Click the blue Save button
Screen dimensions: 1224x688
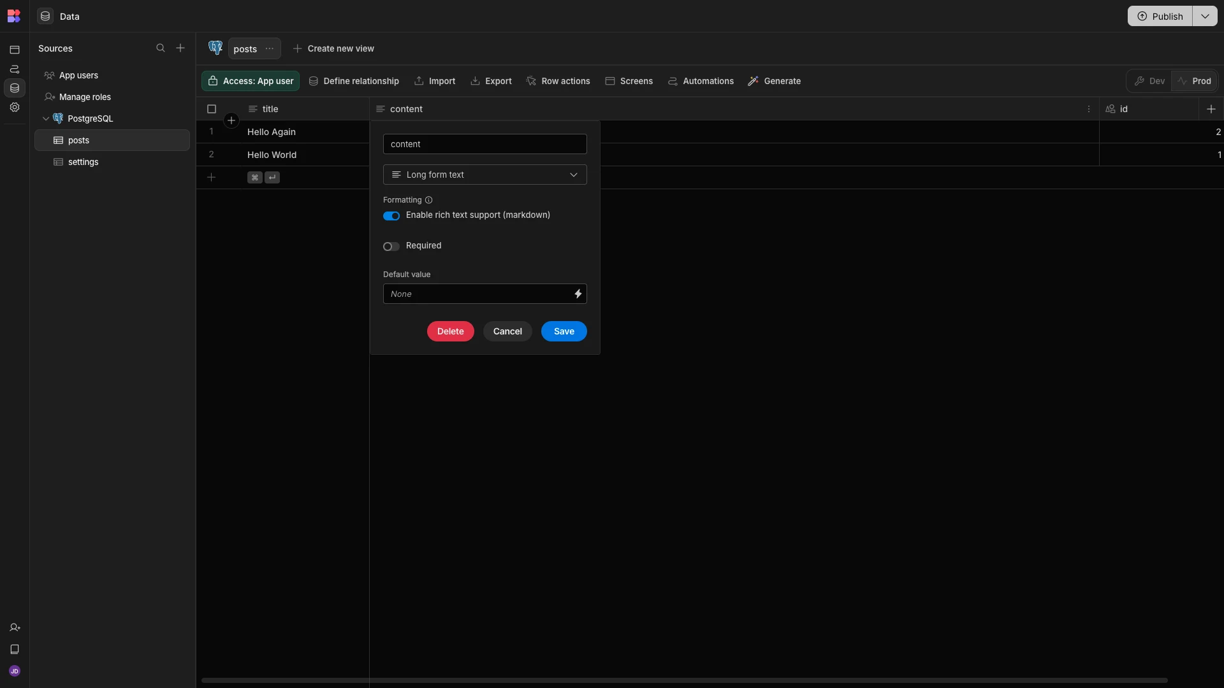pyautogui.click(x=564, y=331)
